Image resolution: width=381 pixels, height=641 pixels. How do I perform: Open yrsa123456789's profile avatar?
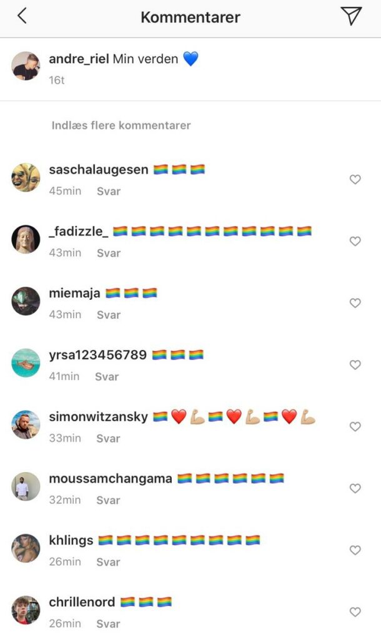point(26,363)
